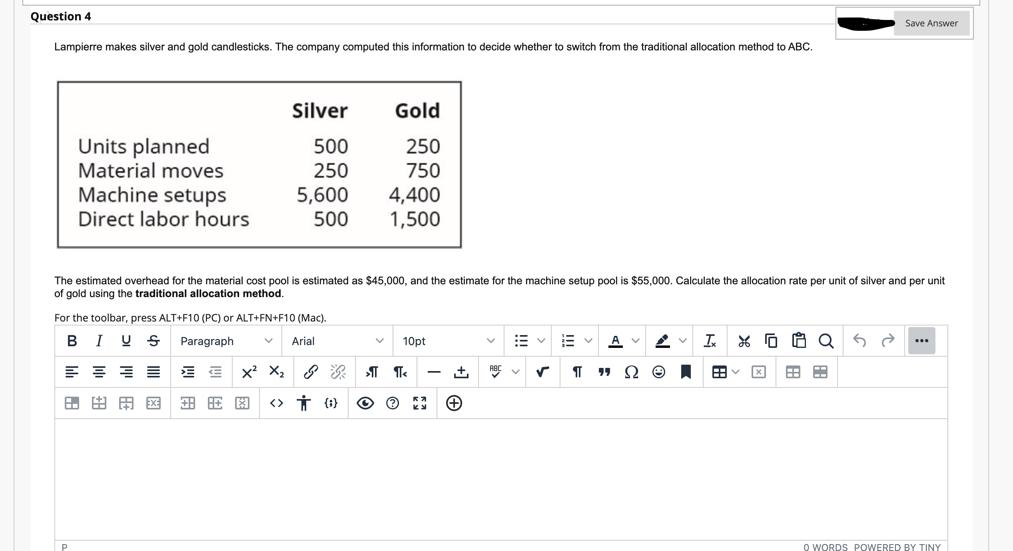This screenshot has height=551, width=1013.
Task: Click the Save Answer button
Action: 931,23
